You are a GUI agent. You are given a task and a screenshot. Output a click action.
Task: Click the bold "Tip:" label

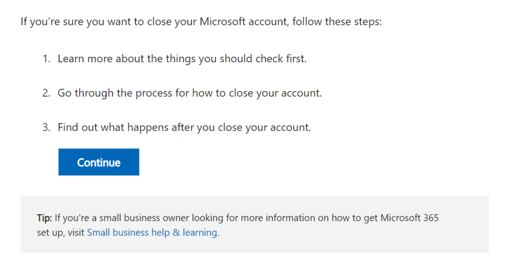coord(44,218)
